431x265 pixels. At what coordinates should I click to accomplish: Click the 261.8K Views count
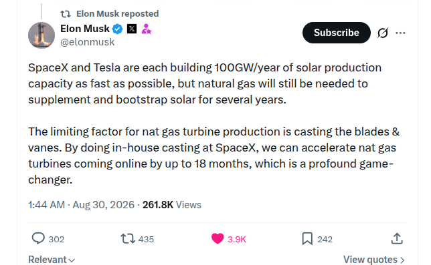click(x=172, y=205)
